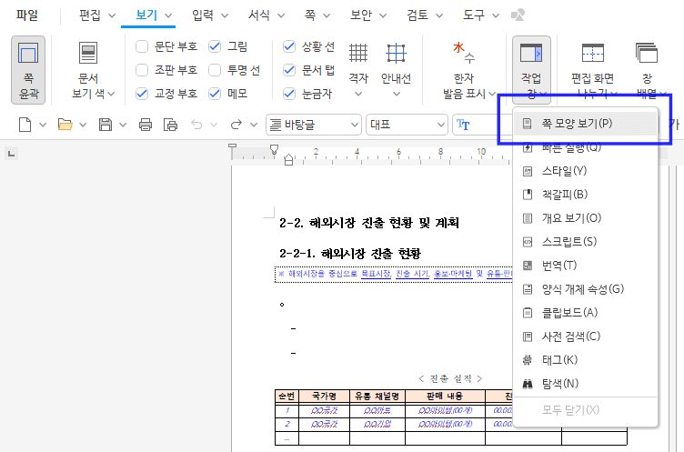Expand the redo dropdown arrow
This screenshot has height=452, width=684.
point(254,126)
